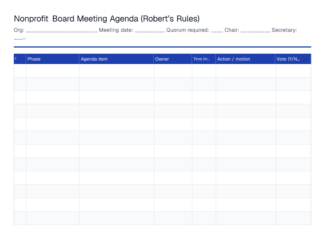Click the "Nonprofit Board Meeting Agenda (Robert's Rules)" title
Viewport: 325px width, 230px height.
click(107, 19)
